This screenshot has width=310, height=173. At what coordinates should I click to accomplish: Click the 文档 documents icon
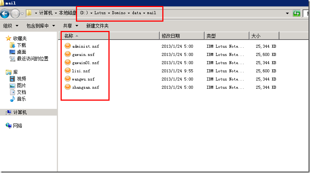(x=12, y=92)
